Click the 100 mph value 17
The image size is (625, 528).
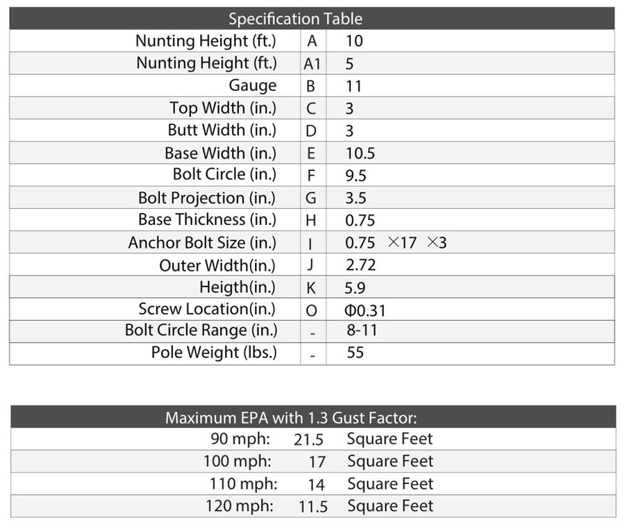pyautogui.click(x=317, y=462)
